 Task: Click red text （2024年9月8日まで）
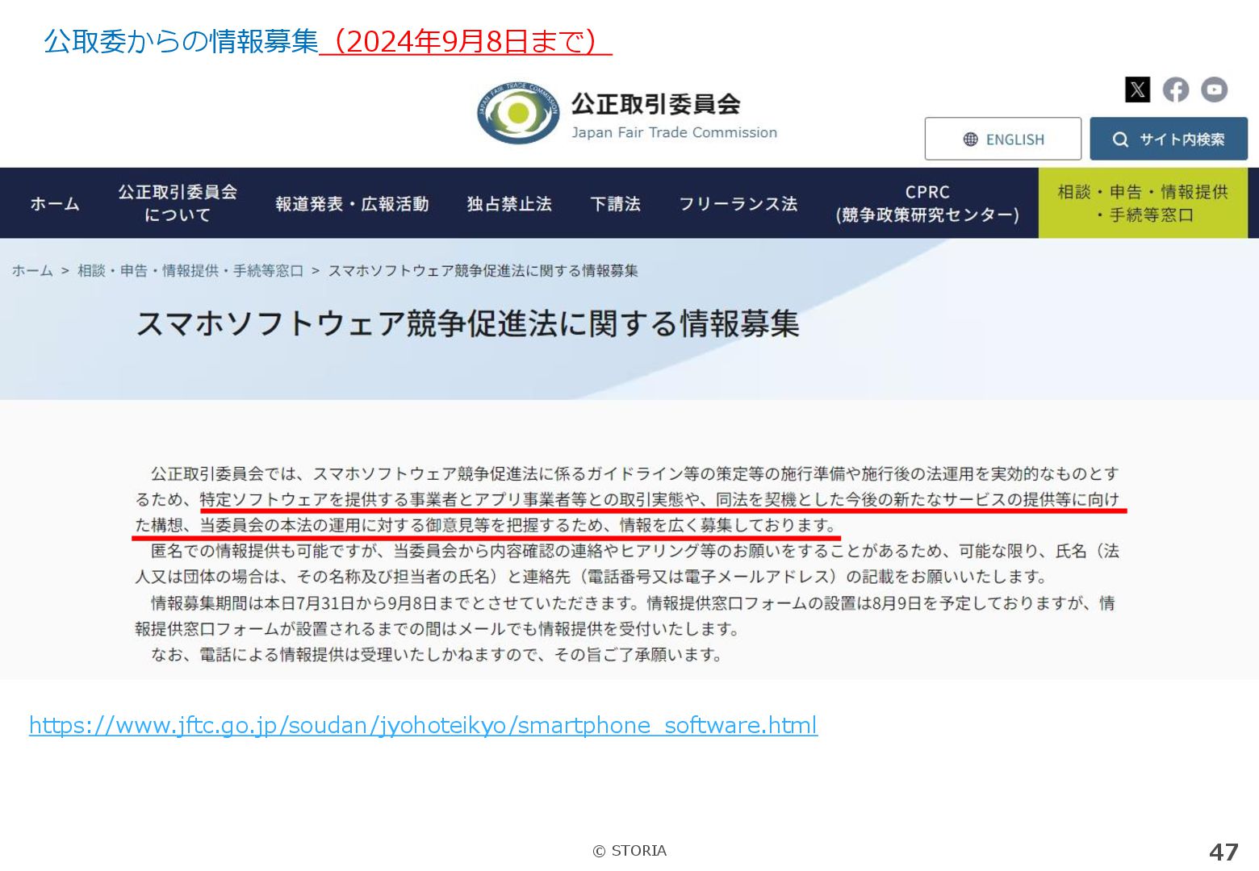(466, 41)
